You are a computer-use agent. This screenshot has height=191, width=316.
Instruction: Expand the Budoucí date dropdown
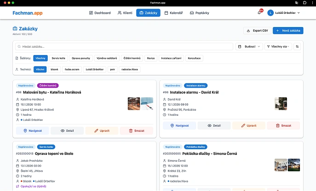click(x=249, y=46)
